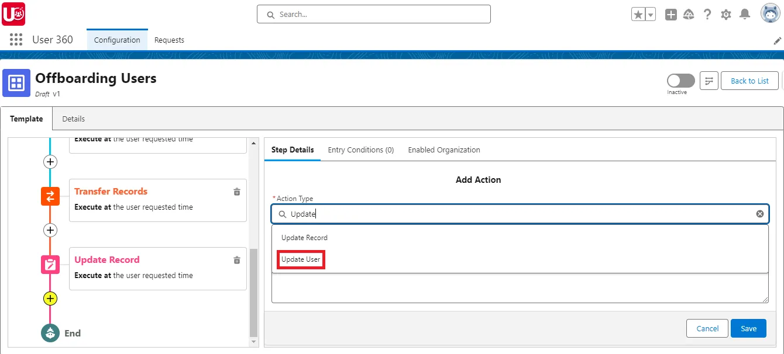Click the End node icon in the flow
The height and width of the screenshot is (354, 784).
[x=50, y=333]
